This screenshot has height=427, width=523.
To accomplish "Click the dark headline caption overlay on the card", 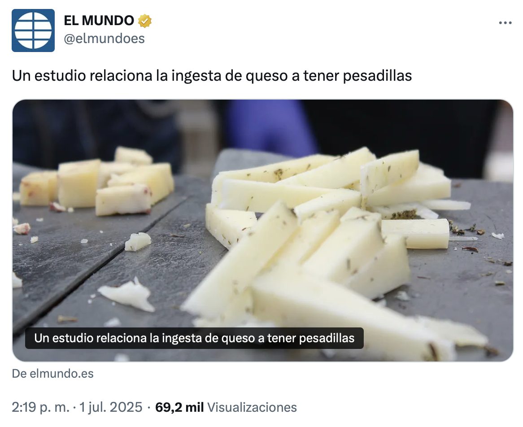I will (194, 338).
